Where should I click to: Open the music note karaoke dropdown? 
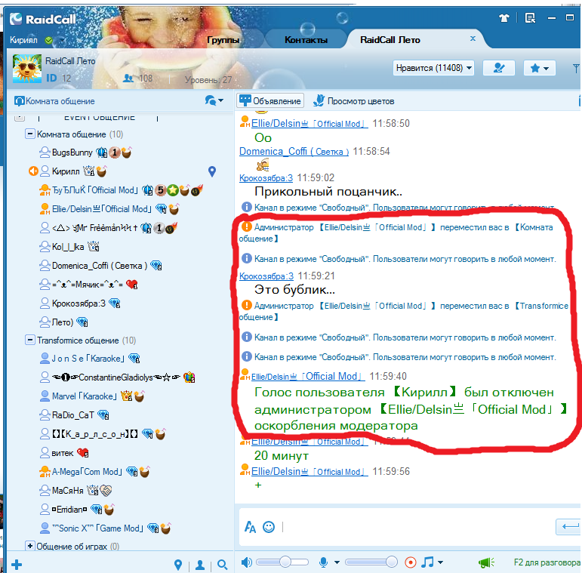(x=432, y=562)
